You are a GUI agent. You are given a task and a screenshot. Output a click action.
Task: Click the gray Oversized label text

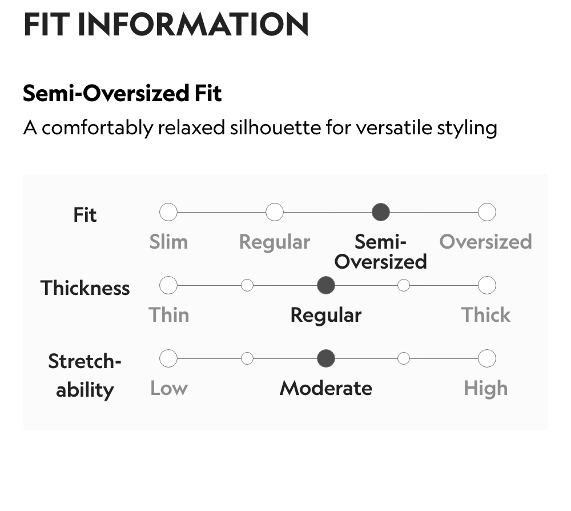click(485, 242)
